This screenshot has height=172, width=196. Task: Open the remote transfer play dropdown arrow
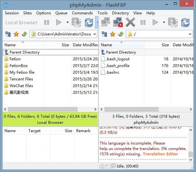coord(164,22)
